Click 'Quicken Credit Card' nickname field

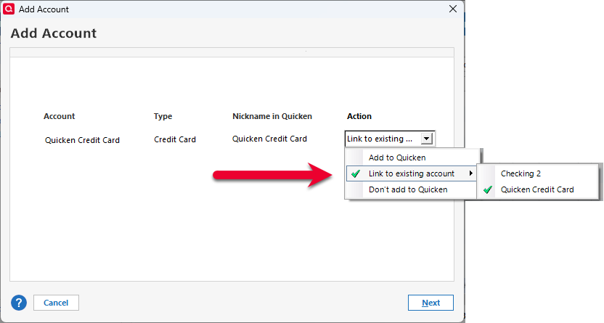(269, 139)
